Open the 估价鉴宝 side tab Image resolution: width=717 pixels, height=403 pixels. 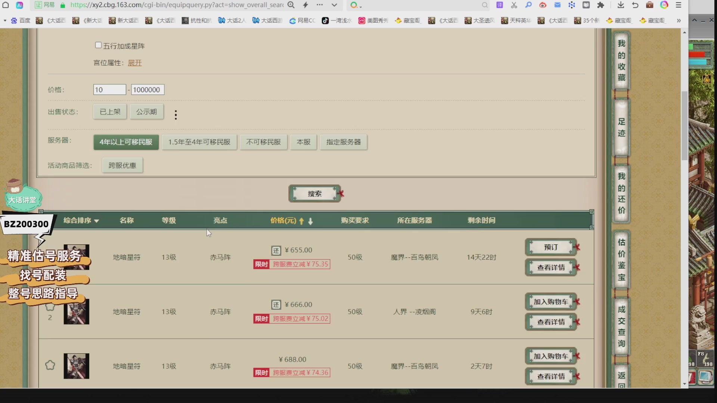coord(621,260)
